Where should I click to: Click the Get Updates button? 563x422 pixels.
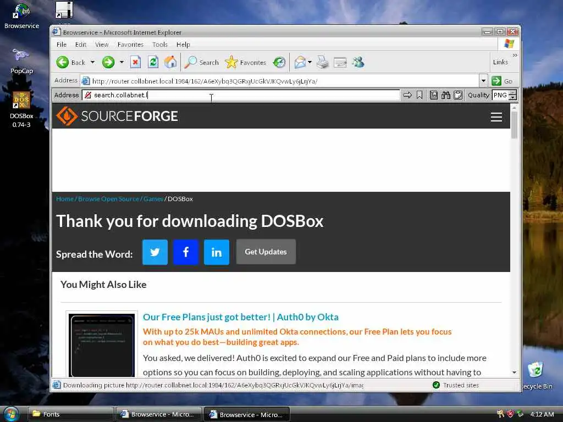(266, 252)
